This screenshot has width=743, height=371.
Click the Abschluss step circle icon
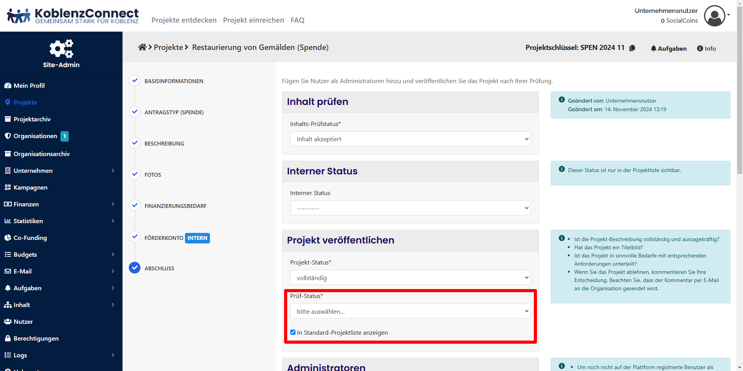pos(135,268)
